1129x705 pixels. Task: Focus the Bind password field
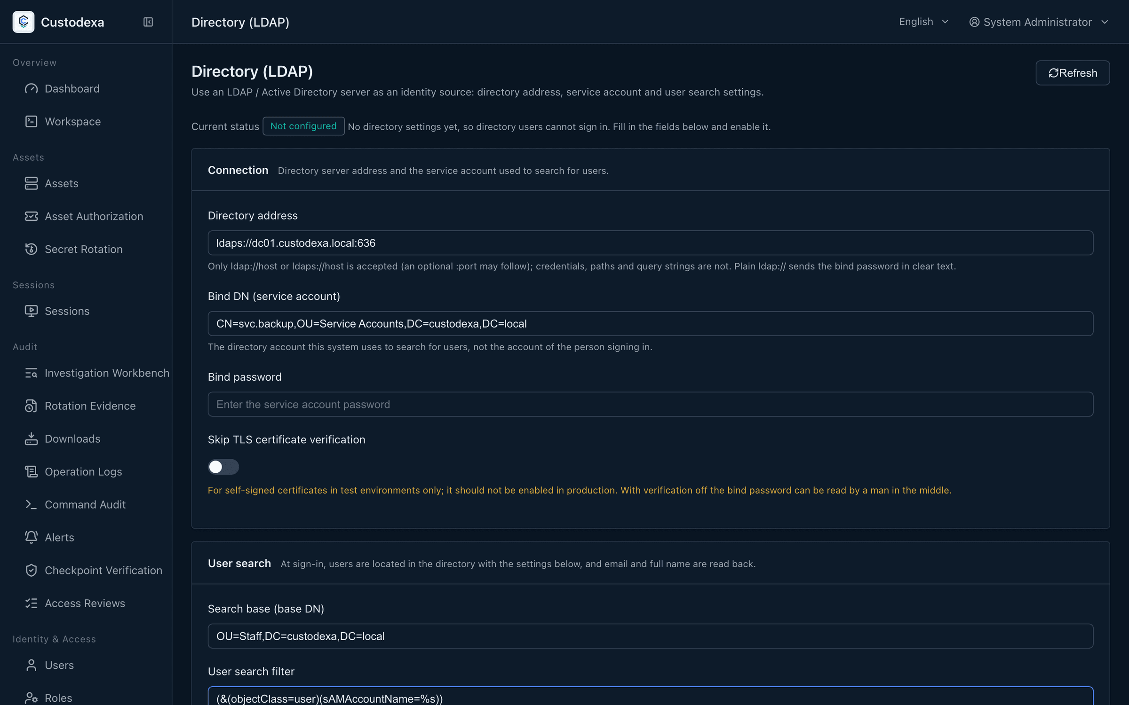tap(651, 404)
